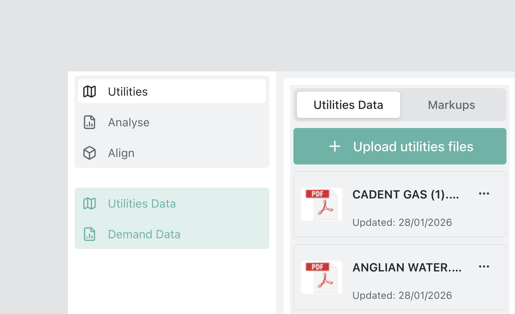The width and height of the screenshot is (515, 314).
Task: Select the ANGLIAN WATER file name
Action: pos(407,268)
